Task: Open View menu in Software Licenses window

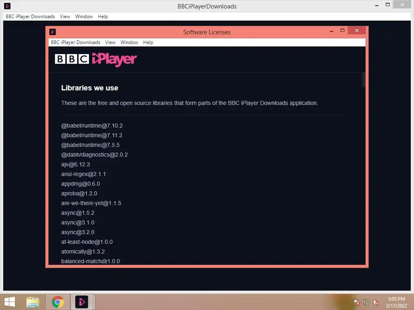Action: click(x=110, y=42)
